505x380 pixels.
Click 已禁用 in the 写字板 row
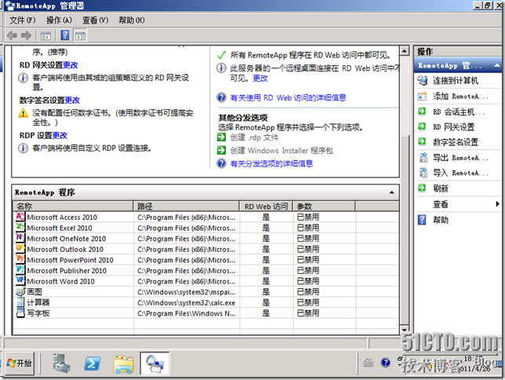coord(308,313)
